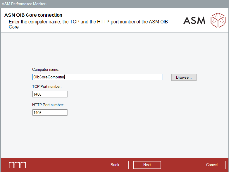Click the "HTTP Port number:" label

coord(48,105)
